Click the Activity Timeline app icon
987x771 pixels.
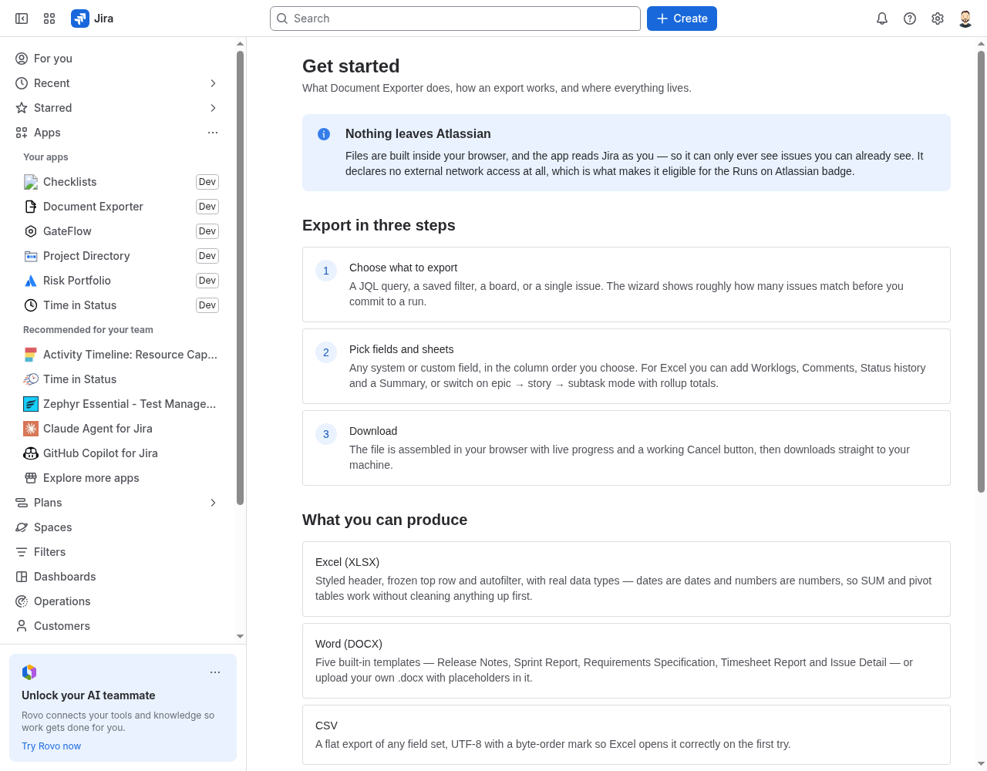pyautogui.click(x=31, y=355)
